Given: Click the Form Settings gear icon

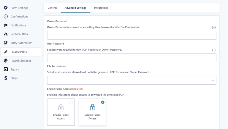Looking at the screenshot, I should [6, 8].
